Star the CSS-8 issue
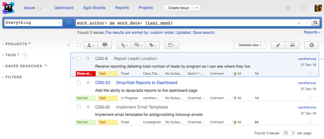 coord(88,58)
